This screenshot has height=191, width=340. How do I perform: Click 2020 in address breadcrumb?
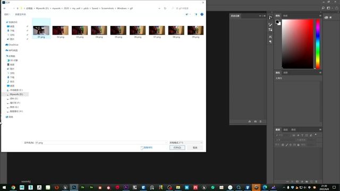[x=66, y=8]
